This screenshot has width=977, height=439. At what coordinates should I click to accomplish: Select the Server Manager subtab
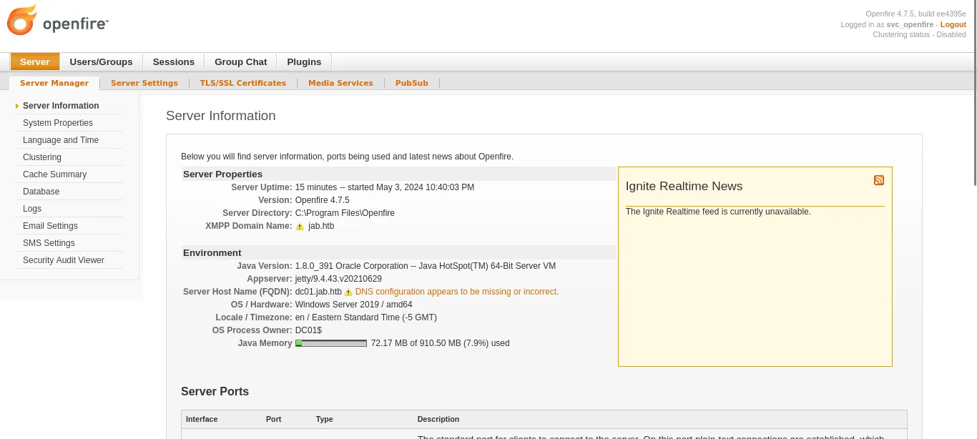tap(54, 83)
